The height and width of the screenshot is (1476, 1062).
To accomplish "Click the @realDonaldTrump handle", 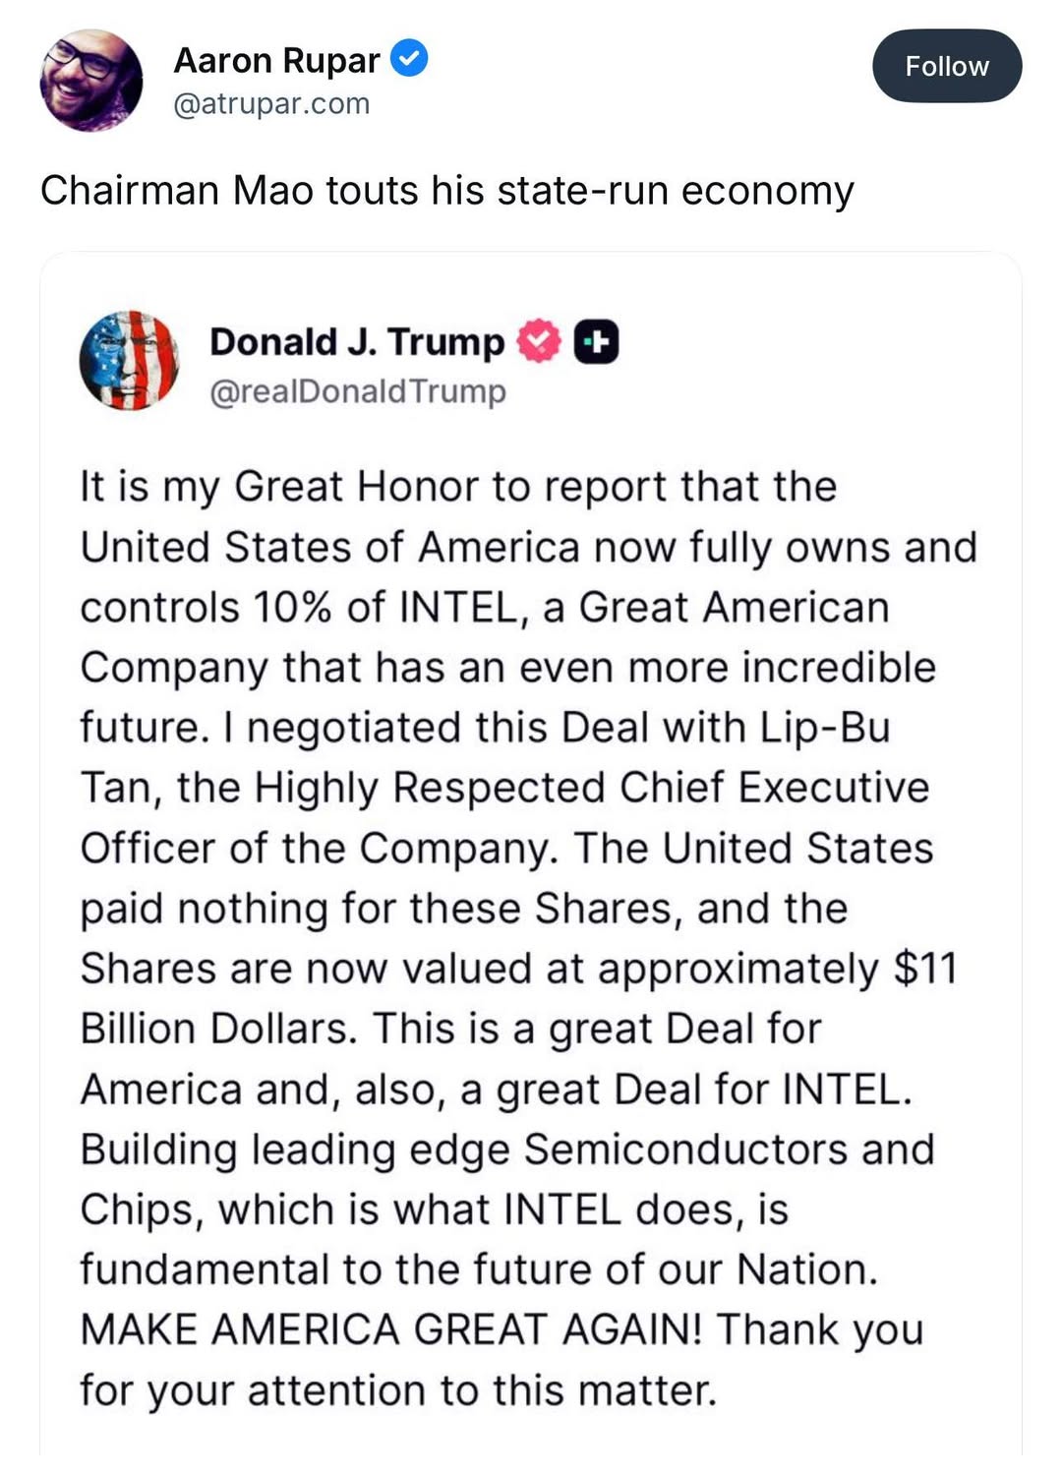I will click(x=358, y=391).
